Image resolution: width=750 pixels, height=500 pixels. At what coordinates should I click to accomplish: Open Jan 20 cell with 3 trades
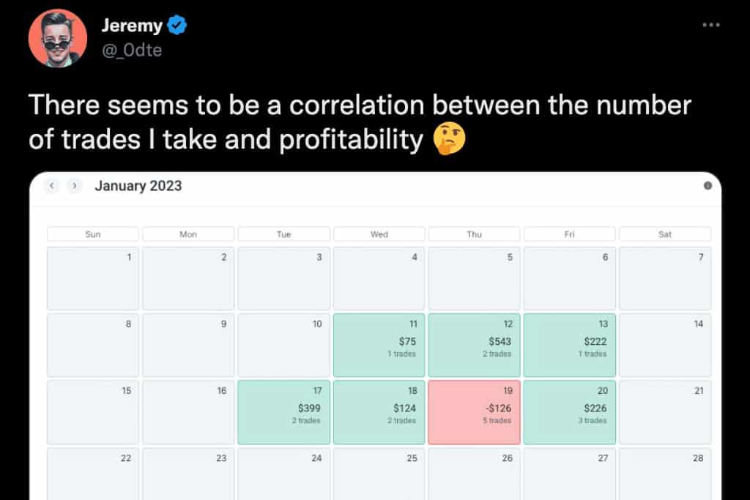pyautogui.click(x=569, y=412)
